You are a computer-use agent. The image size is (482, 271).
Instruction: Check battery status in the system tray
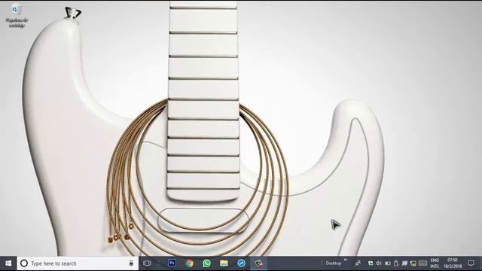click(388, 263)
